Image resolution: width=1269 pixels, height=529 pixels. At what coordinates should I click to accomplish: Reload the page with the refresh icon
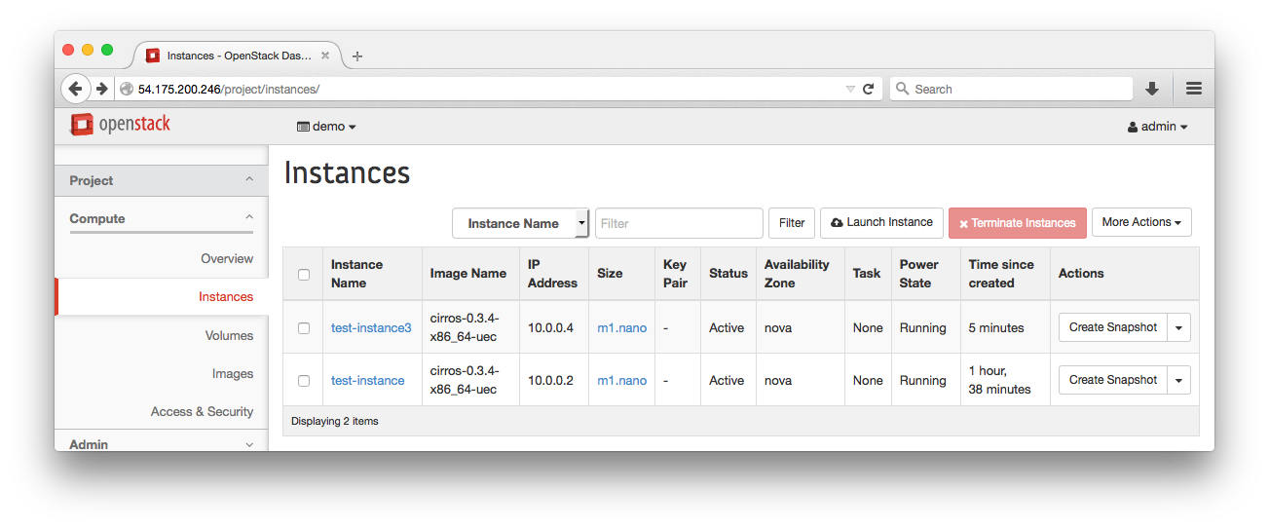869,89
